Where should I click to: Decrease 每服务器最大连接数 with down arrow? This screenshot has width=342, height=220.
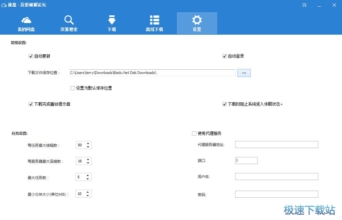(x=88, y=163)
